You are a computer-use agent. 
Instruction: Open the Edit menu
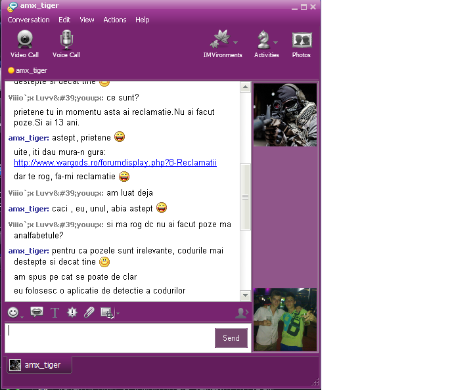(64, 20)
